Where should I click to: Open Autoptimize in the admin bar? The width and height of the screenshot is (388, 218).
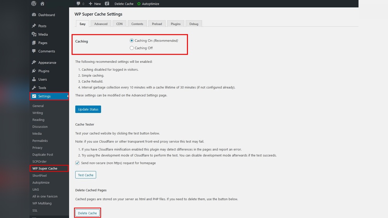click(151, 4)
